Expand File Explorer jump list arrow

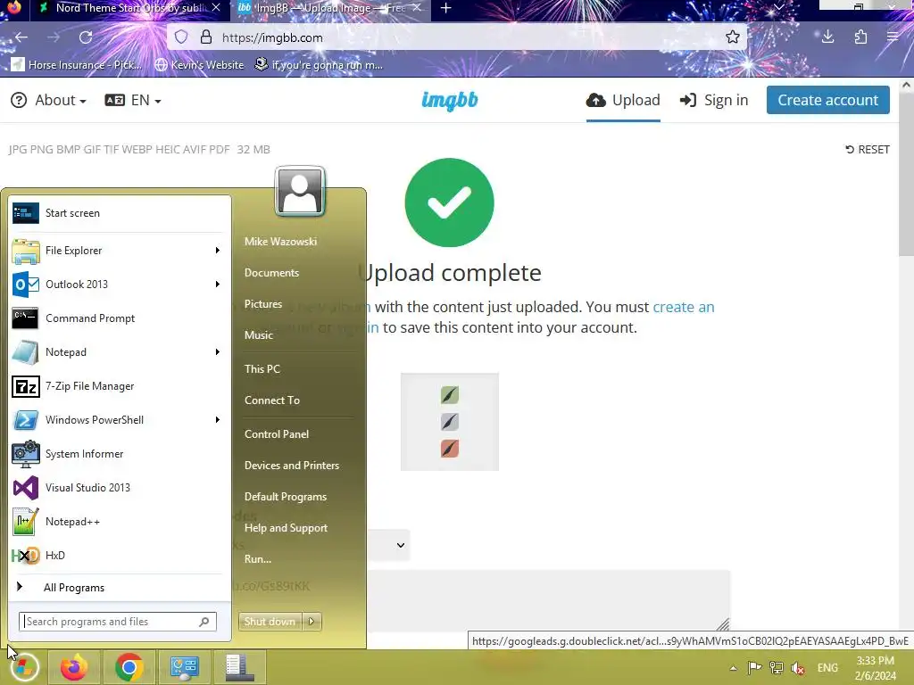pyautogui.click(x=218, y=251)
